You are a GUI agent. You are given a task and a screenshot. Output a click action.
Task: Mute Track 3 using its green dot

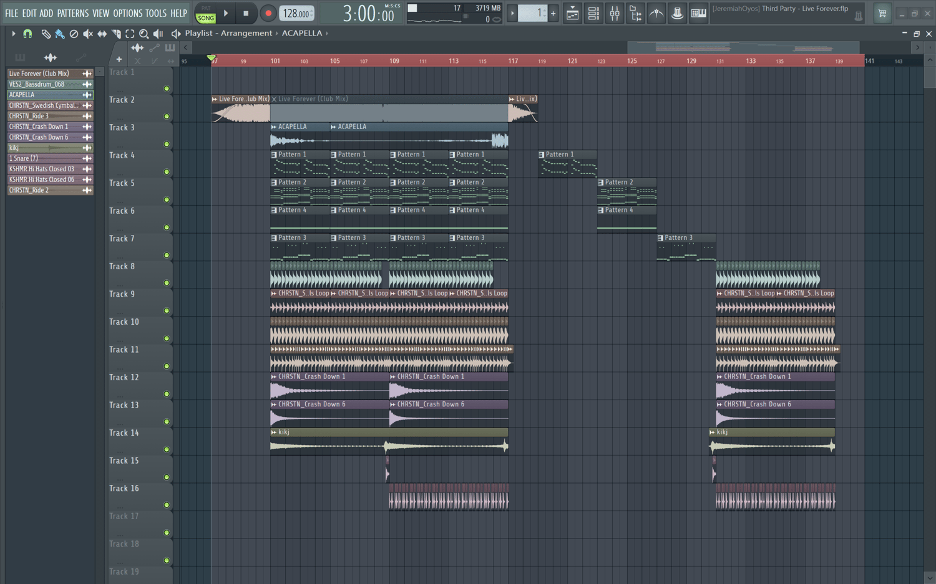[x=167, y=144]
